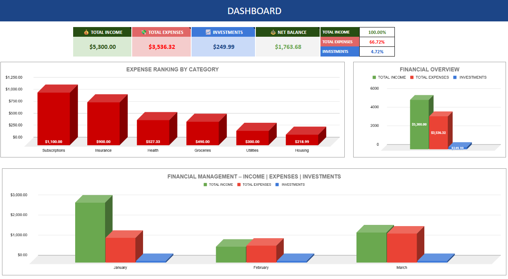Click the red Total Expenses legend swatch in monthly chart
This screenshot has width=508, height=279.
[x=238, y=185]
